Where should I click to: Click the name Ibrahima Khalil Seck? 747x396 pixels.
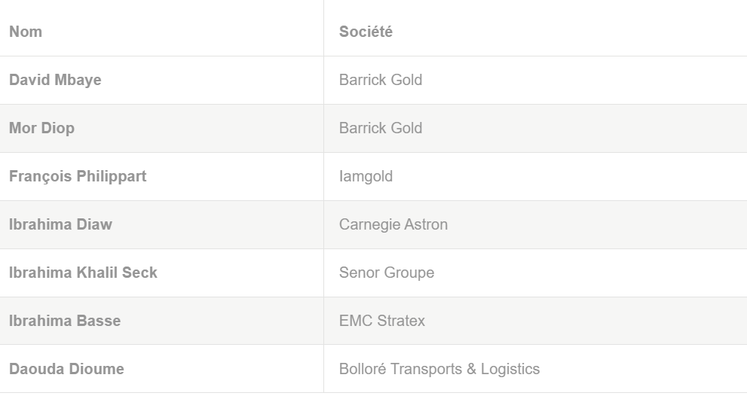pos(83,273)
